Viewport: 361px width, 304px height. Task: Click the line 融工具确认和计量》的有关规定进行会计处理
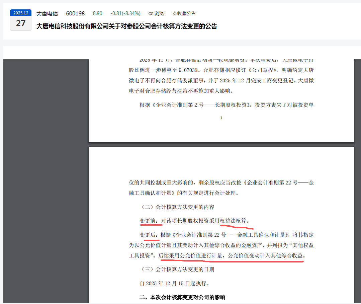click(184, 193)
